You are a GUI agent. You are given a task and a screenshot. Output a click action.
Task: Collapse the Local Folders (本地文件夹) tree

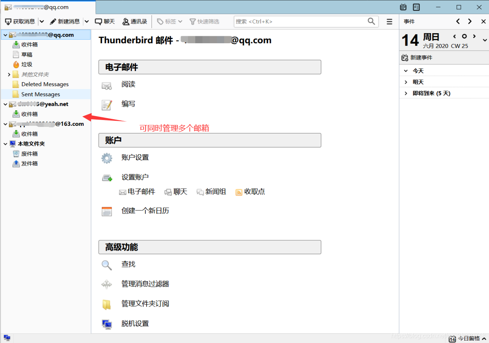(5, 144)
